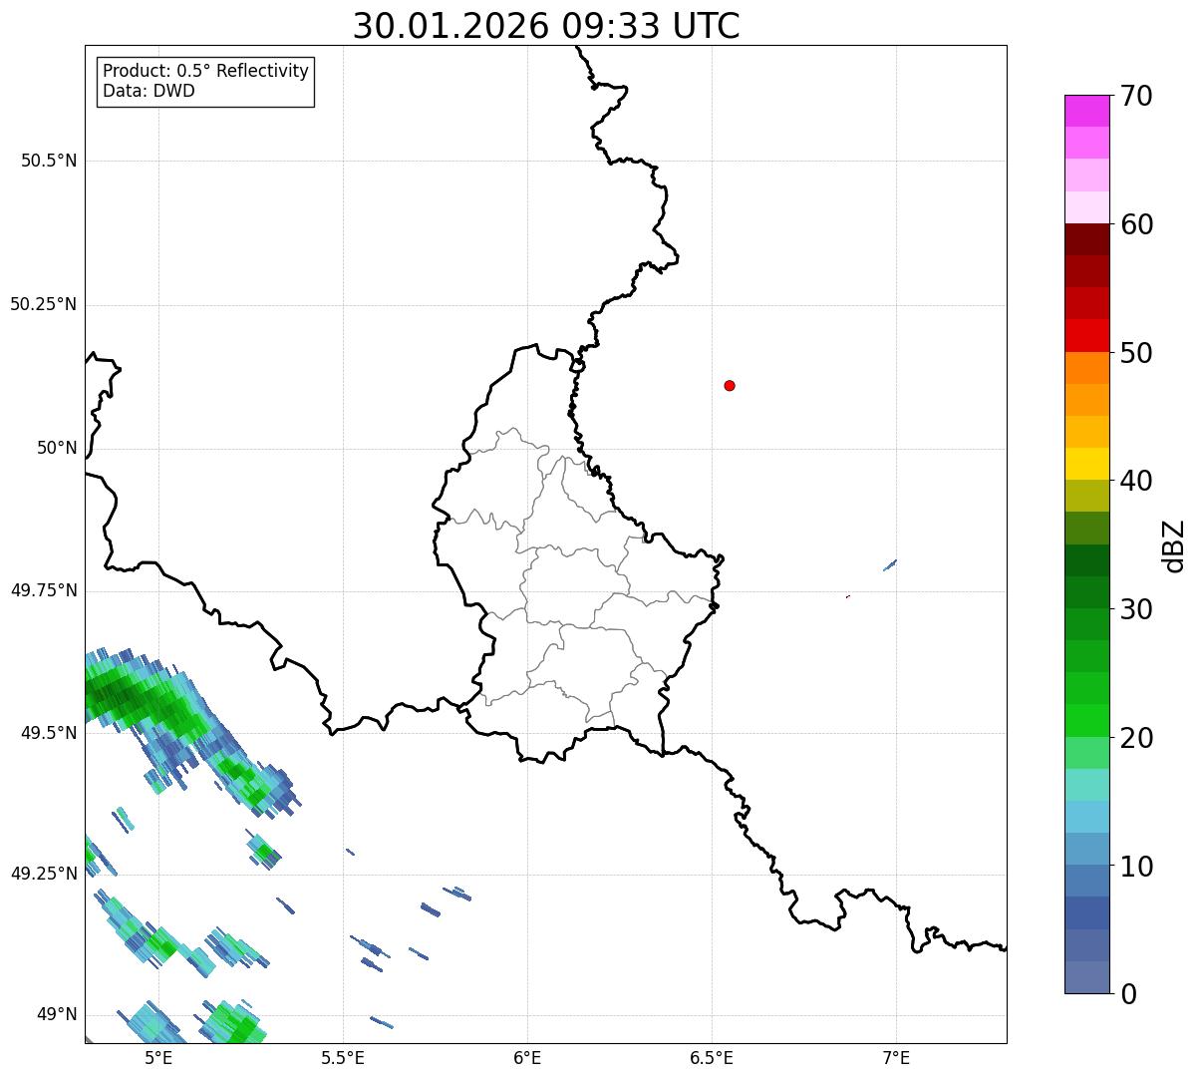Image resolution: width=1198 pixels, height=1078 pixels.
Task: Click the 49°N latitude label
Action: tap(57, 1015)
